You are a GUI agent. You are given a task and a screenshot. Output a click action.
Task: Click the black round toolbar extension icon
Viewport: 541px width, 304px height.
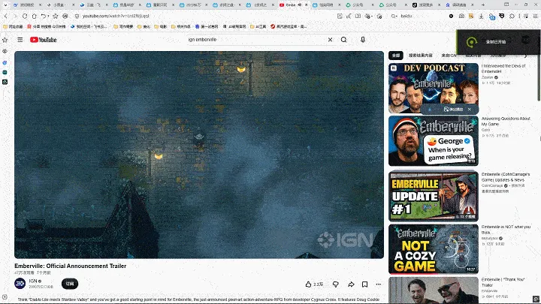tap(451, 17)
